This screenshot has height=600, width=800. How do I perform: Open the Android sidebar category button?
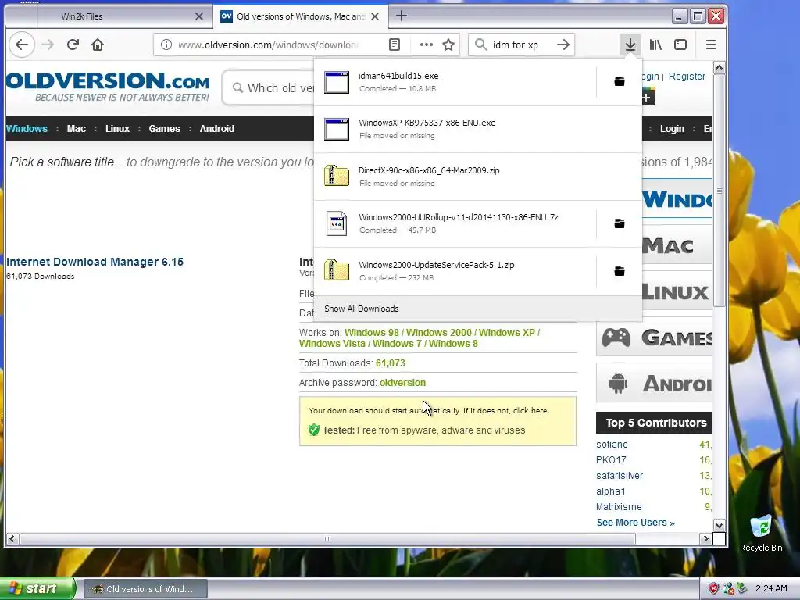(655, 383)
